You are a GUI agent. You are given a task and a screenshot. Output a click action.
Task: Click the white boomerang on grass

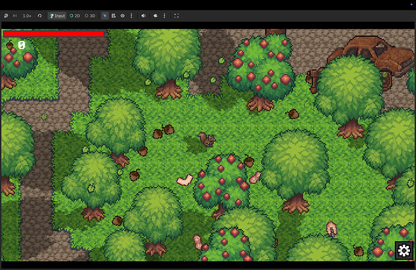(x=185, y=180)
